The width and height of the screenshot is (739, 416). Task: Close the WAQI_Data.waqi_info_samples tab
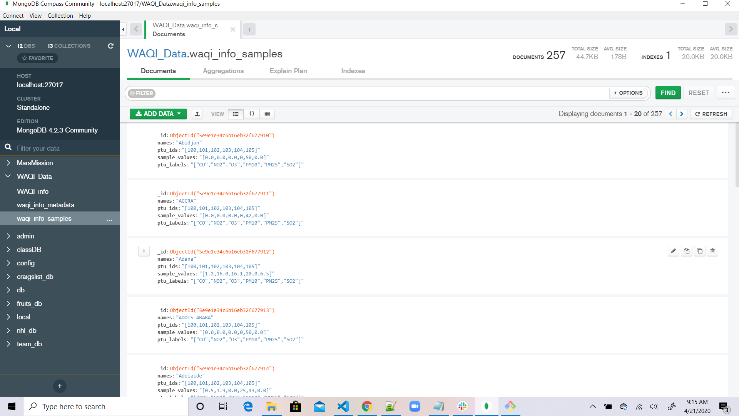coord(232,29)
